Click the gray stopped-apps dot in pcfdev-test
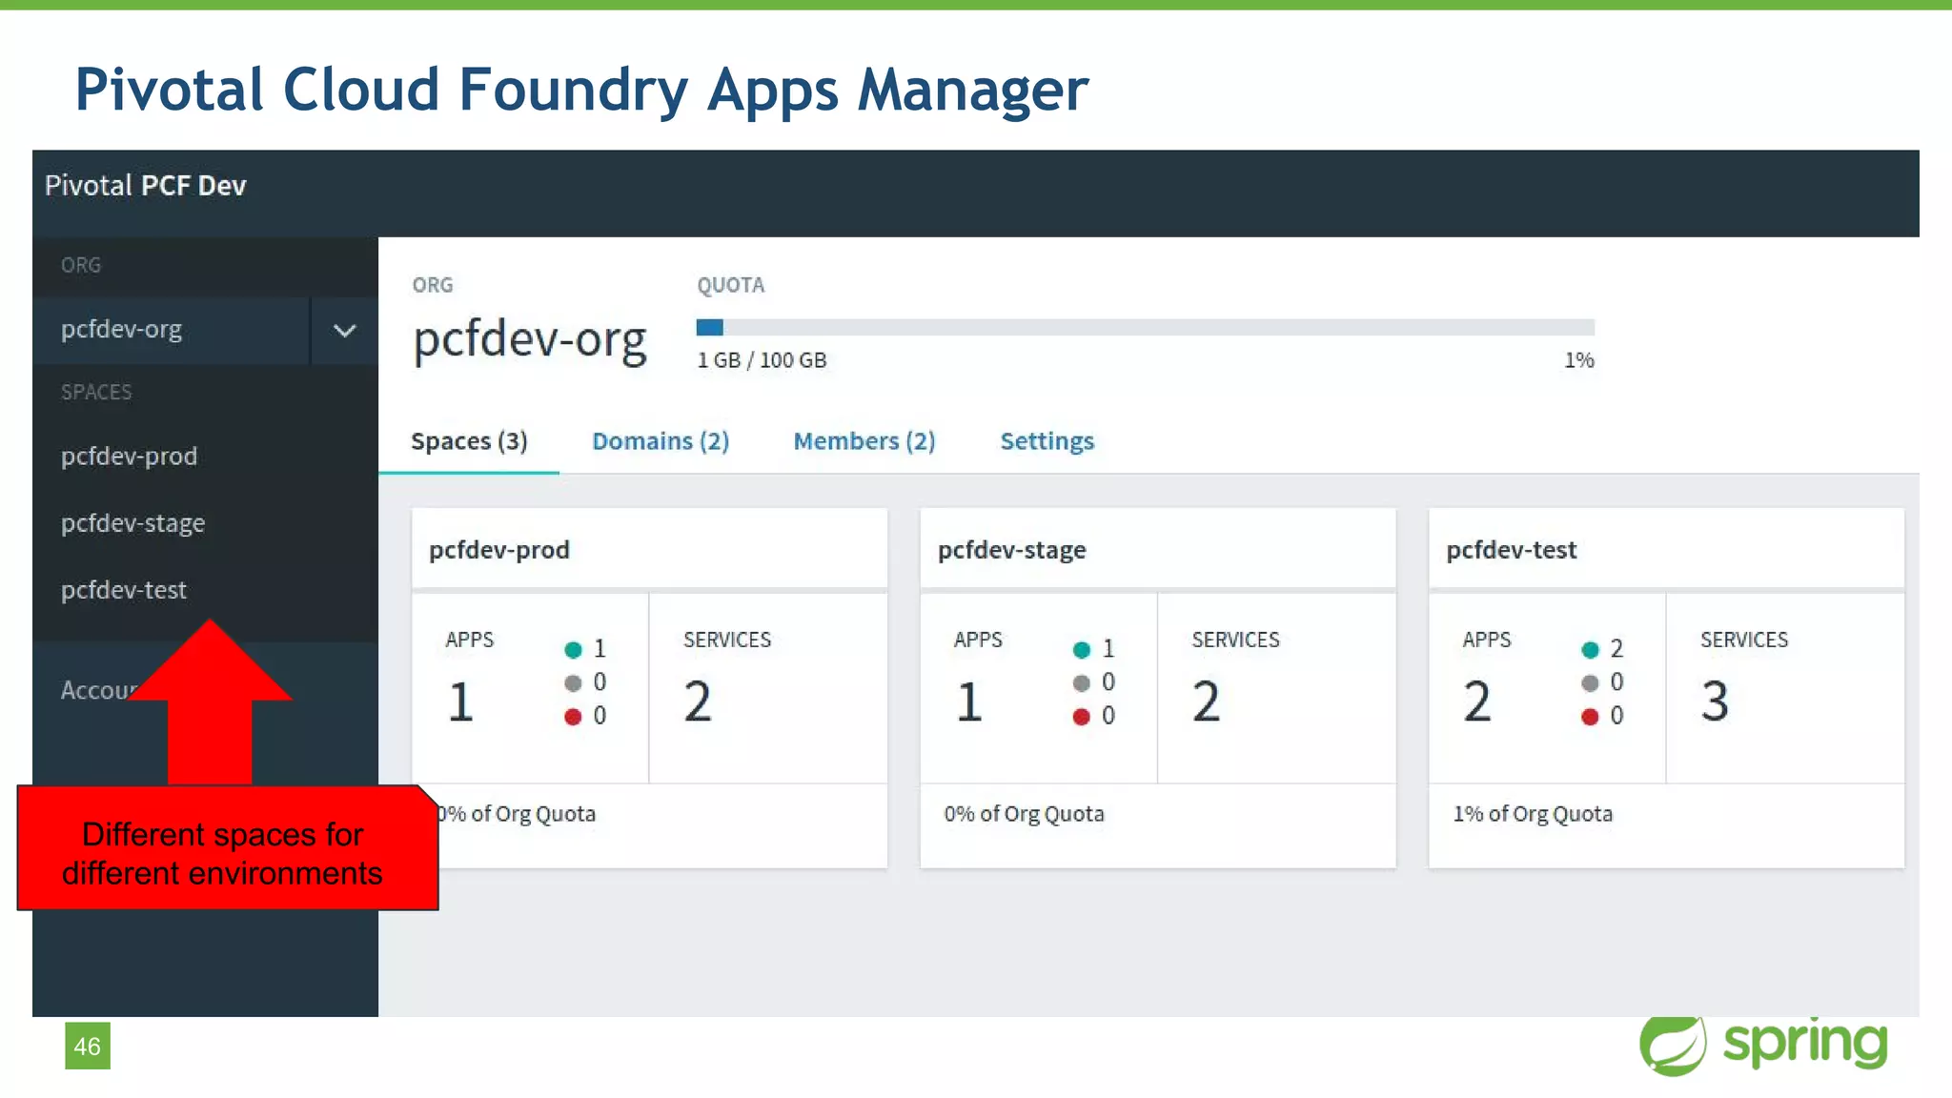Viewport: 1952px width, 1098px height. [x=1590, y=683]
